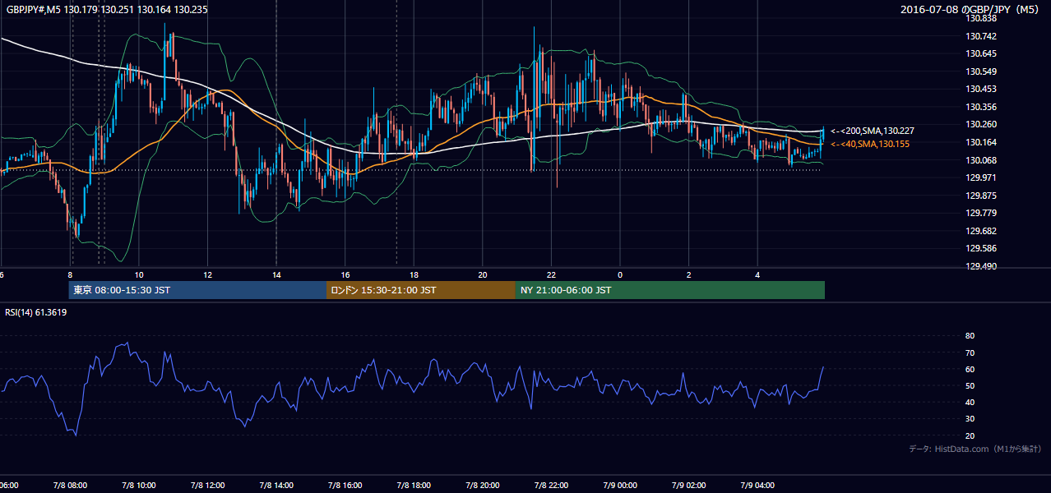Click the 7/8 12:00 time axis label
This screenshot has height=493, width=1051.
(207, 486)
